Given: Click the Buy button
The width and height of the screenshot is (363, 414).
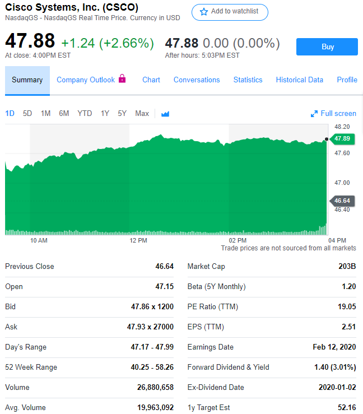Looking at the screenshot, I should click(327, 47).
